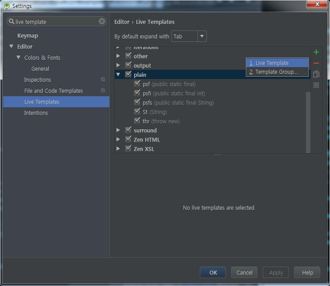Select Keymap in settings tree

tap(28, 35)
